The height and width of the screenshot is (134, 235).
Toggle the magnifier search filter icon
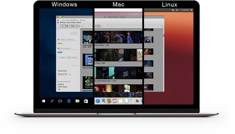click(x=67, y=26)
